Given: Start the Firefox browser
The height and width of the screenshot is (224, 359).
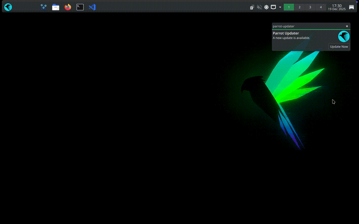Looking at the screenshot, I should pyautogui.click(x=67, y=7).
